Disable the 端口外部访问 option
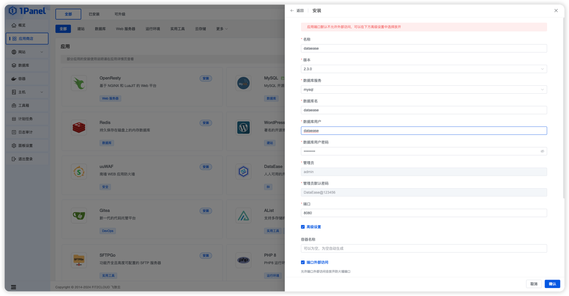The height and width of the screenshot is (296, 569). point(303,262)
